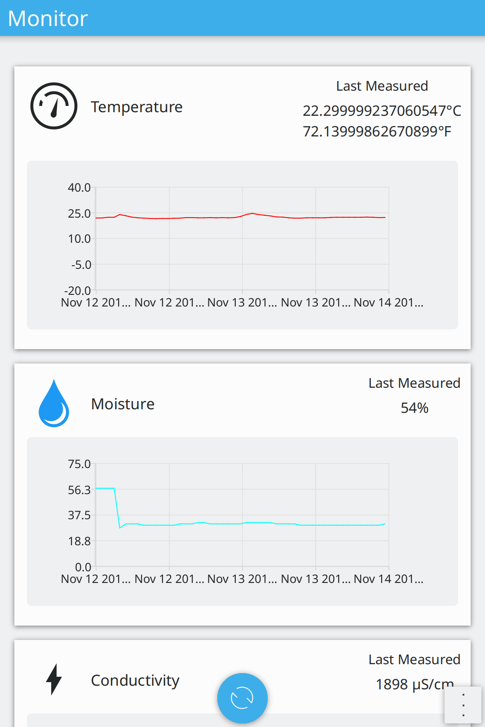Viewport: 485px width, 727px height.
Task: Click Last Measured heading in Moisture card
Action: 414,383
